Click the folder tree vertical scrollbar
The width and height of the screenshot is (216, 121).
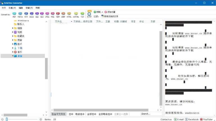tap(46, 69)
